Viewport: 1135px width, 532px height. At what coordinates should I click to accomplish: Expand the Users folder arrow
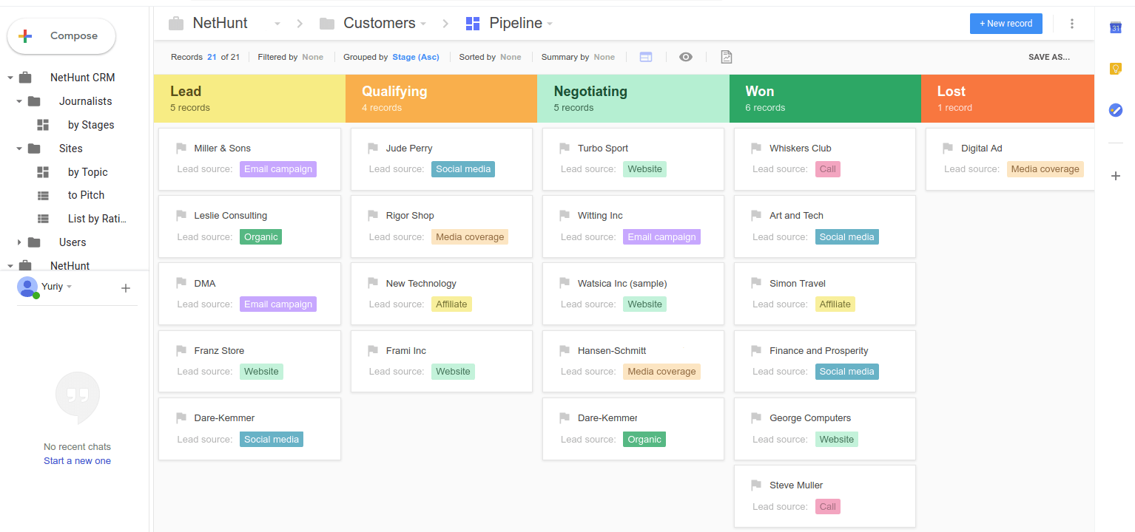pyautogui.click(x=19, y=242)
